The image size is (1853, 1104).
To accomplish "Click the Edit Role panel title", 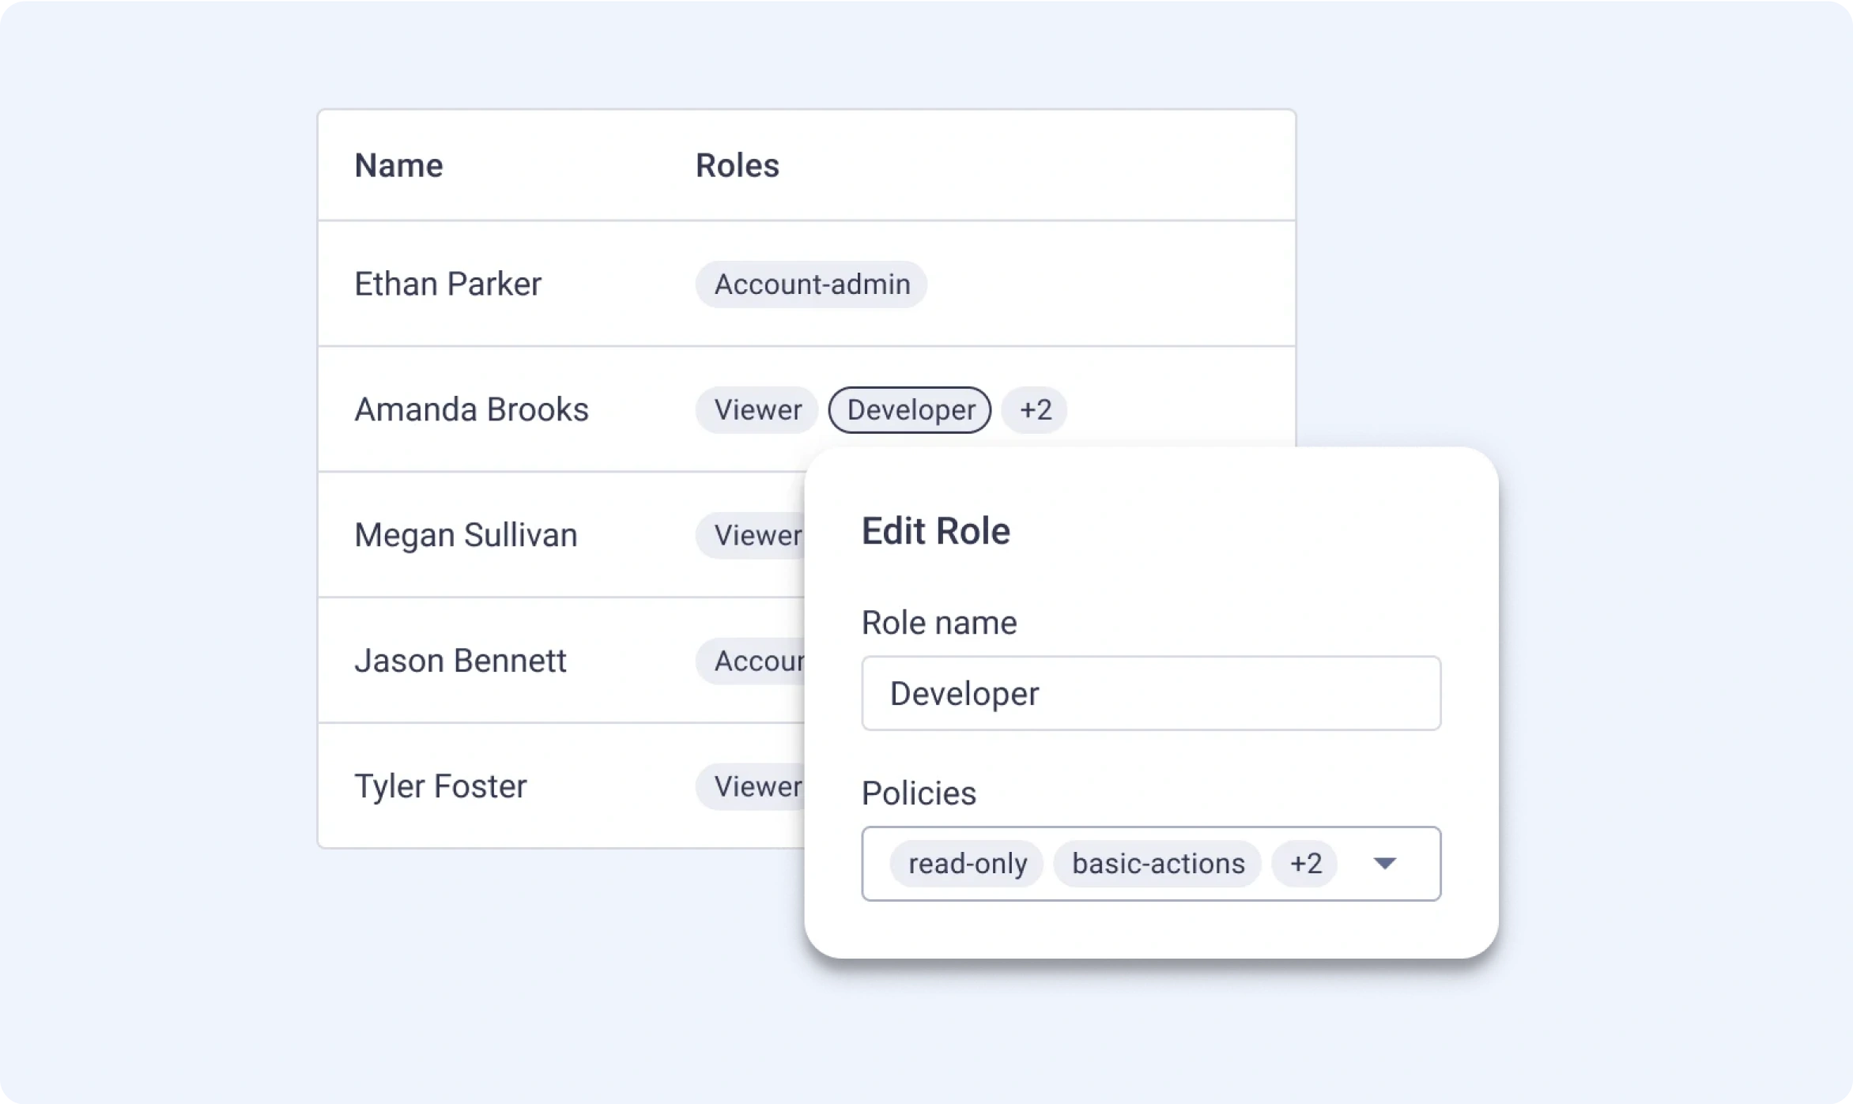I will pyautogui.click(x=935, y=531).
